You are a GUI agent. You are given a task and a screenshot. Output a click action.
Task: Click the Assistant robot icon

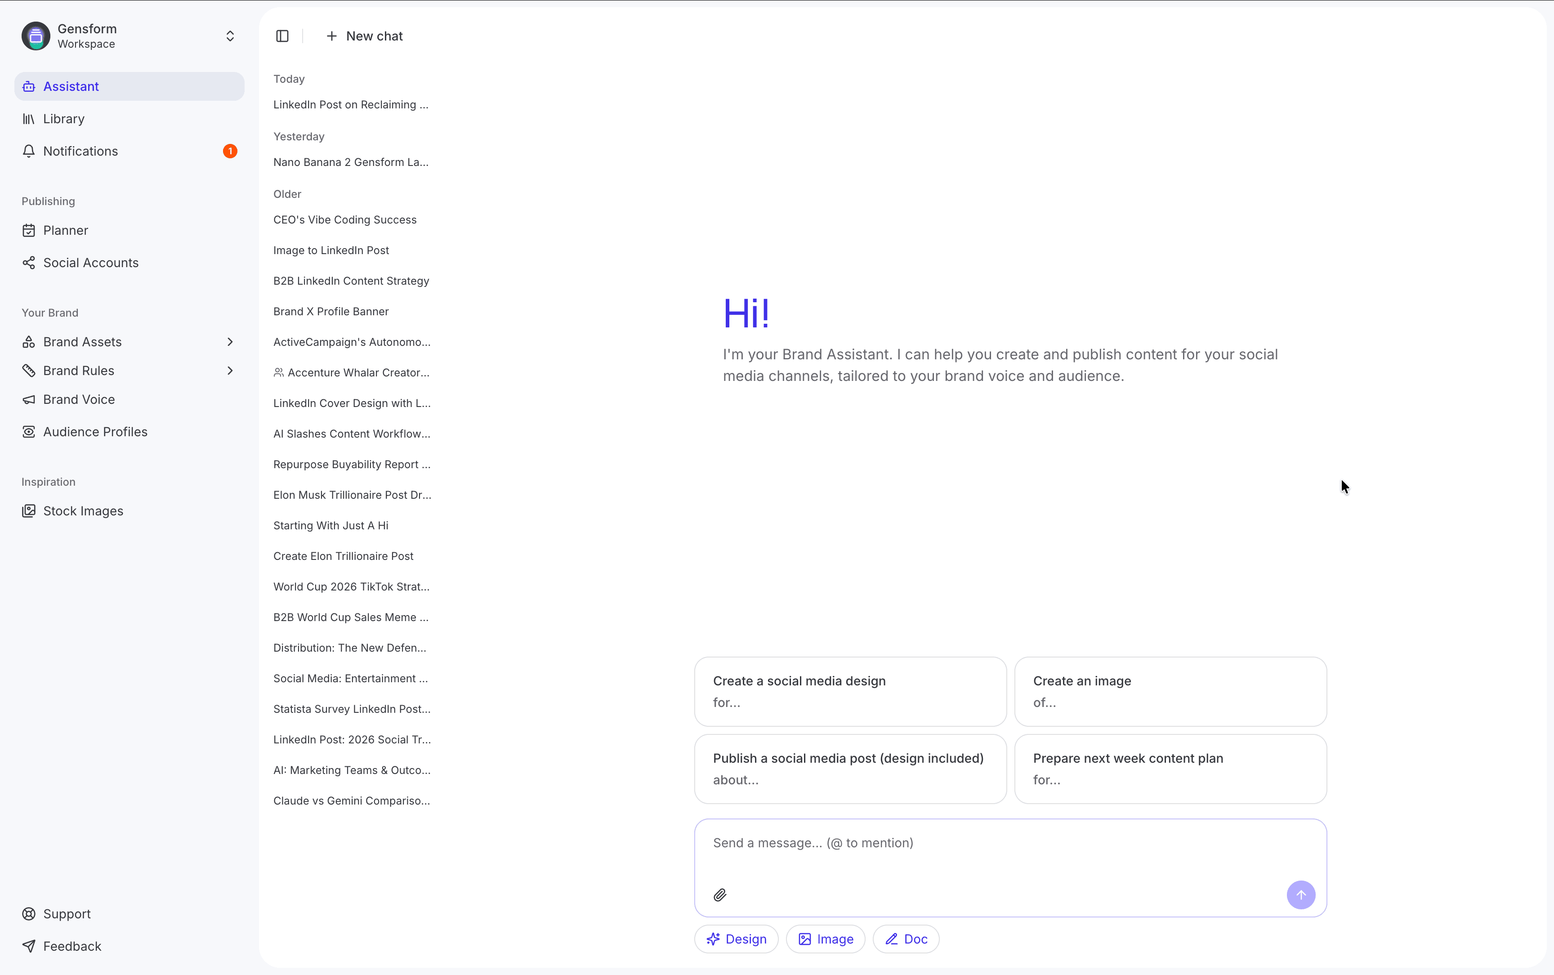tap(29, 86)
